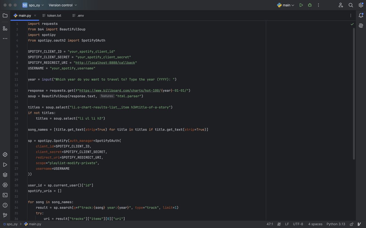Open the Run tool window in sidebar
Image resolution: width=366 pixels, height=228 pixels.
(5, 165)
